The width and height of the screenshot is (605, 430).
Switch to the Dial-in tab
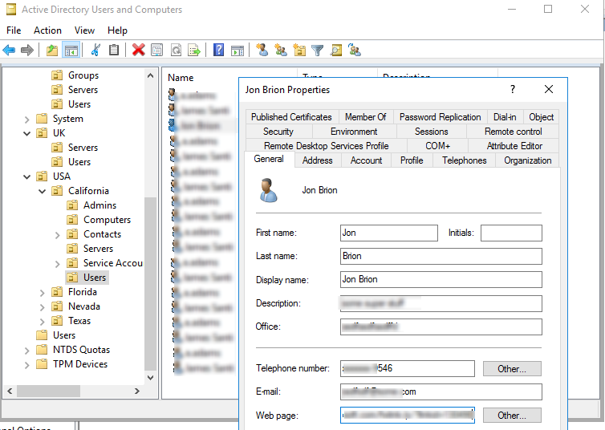click(505, 117)
